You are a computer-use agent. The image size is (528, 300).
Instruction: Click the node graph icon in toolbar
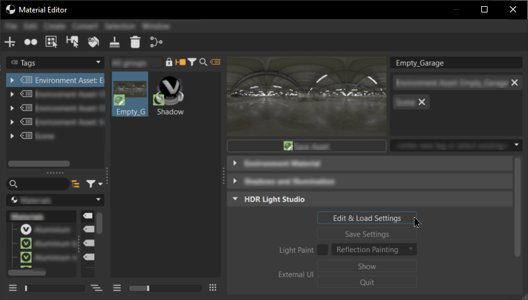pyautogui.click(x=156, y=42)
